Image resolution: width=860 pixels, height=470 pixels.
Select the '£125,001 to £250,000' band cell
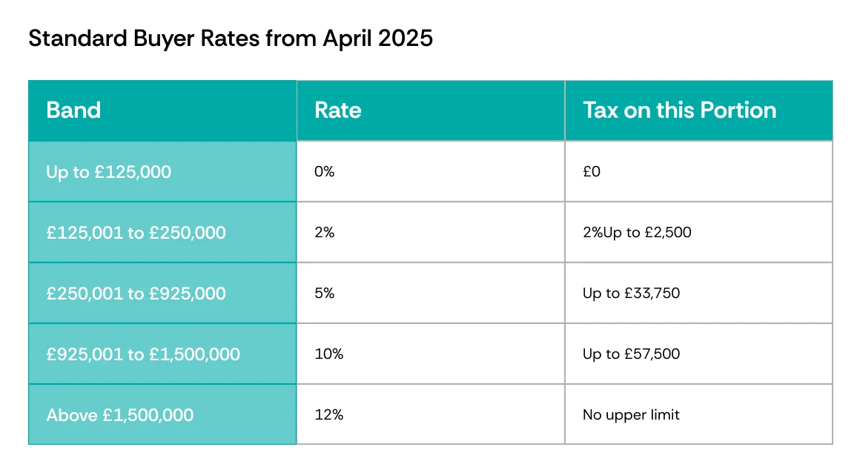pyautogui.click(x=162, y=233)
